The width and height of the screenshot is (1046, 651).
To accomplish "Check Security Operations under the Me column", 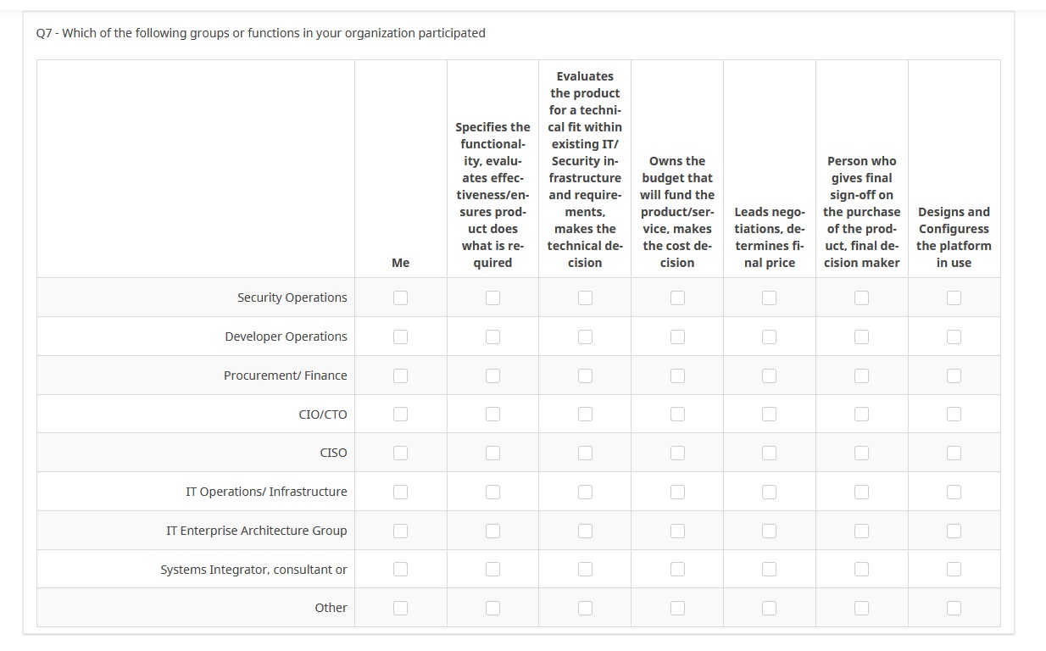I will point(400,298).
